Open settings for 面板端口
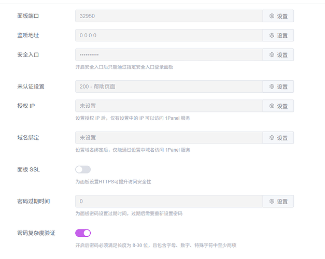 coord(278,16)
